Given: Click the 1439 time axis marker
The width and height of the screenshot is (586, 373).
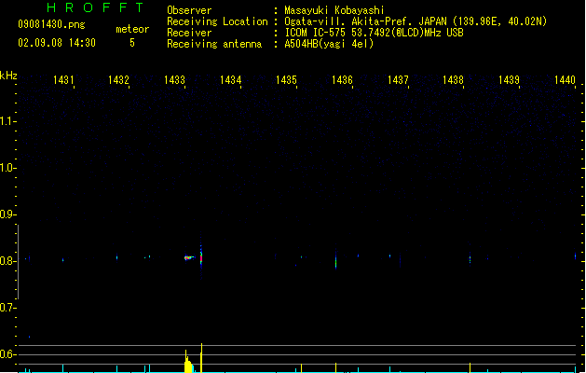Looking at the screenshot, I should [x=509, y=79].
